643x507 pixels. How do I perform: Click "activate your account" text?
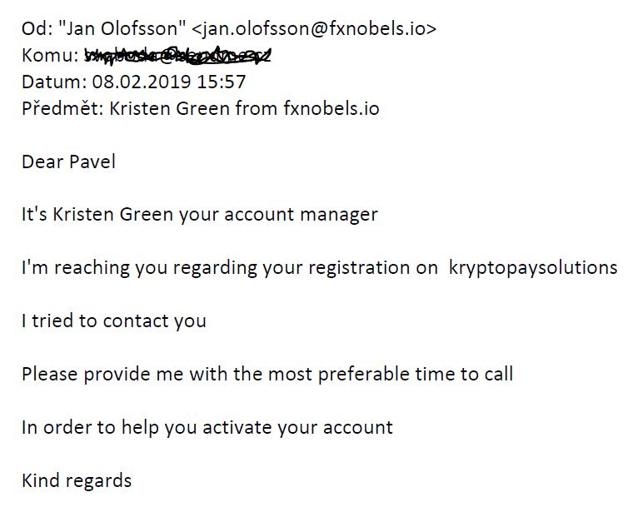(x=297, y=428)
